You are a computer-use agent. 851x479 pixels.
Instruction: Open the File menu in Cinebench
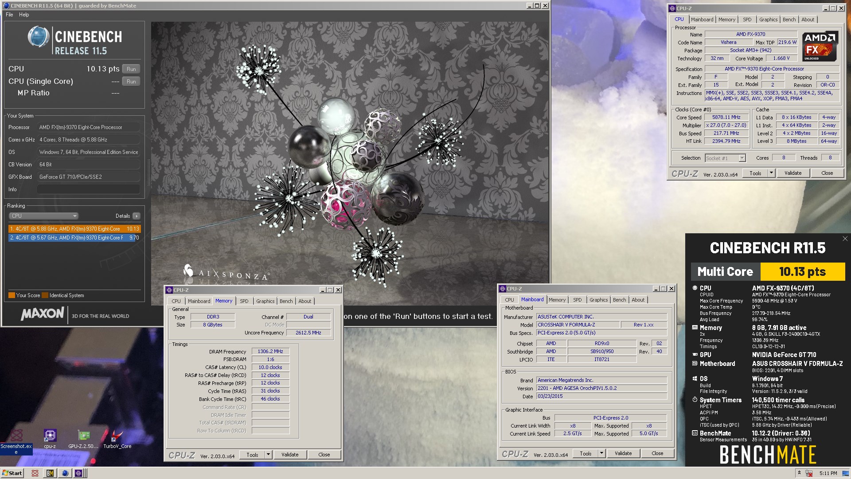(x=9, y=15)
